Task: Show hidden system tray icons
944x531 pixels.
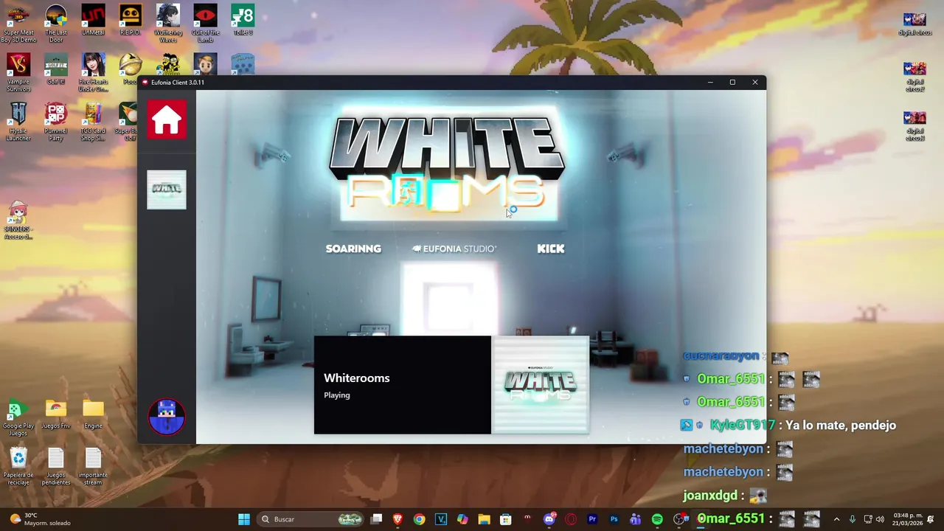Action: tap(836, 519)
